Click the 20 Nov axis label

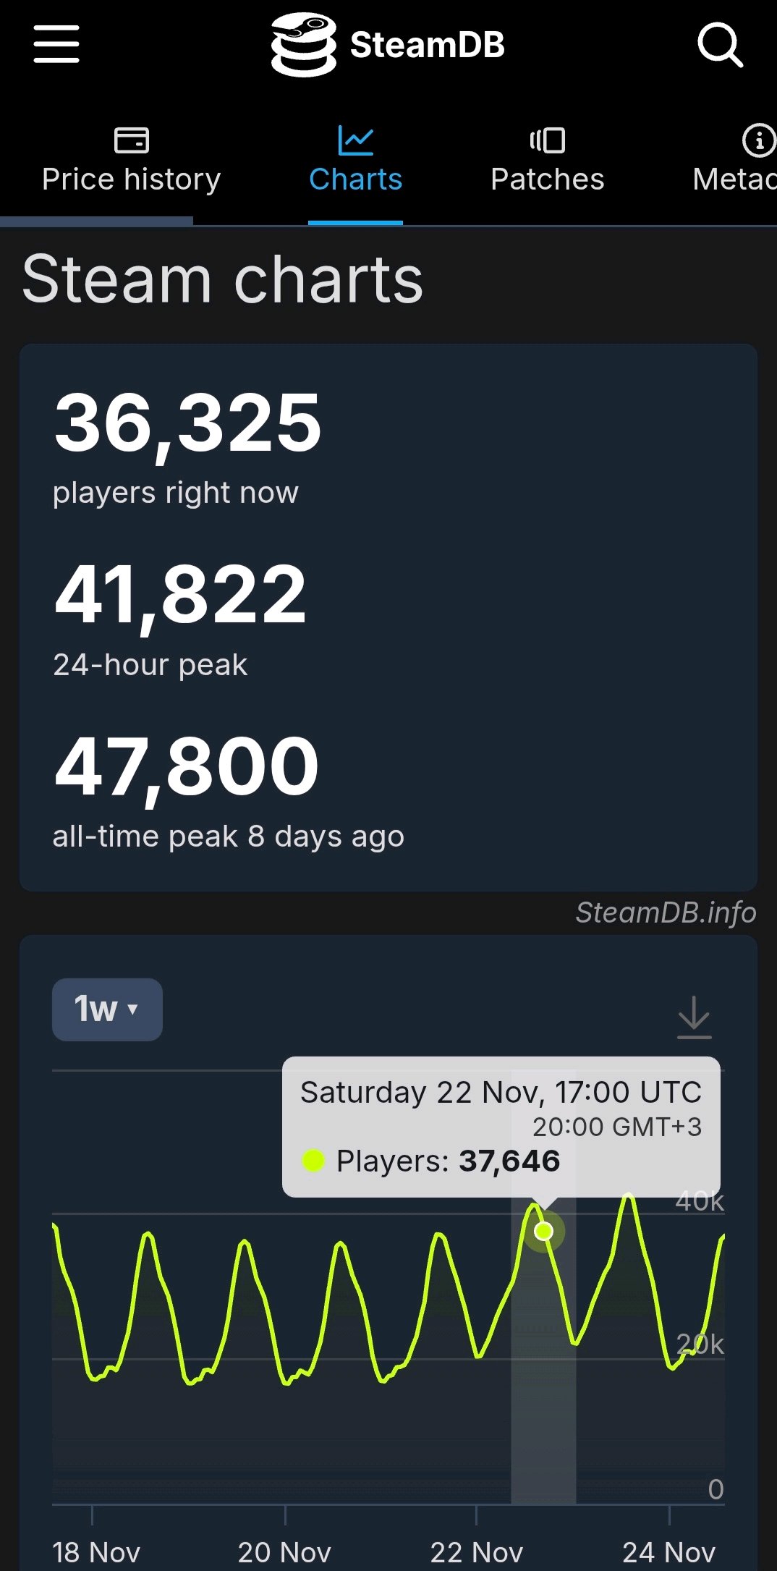coord(284,1552)
